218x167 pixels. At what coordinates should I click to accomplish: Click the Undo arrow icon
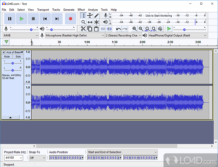(x=119, y=29)
